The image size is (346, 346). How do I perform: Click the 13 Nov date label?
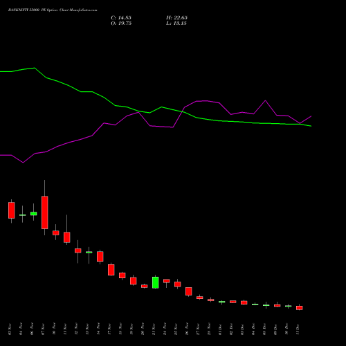(87, 329)
